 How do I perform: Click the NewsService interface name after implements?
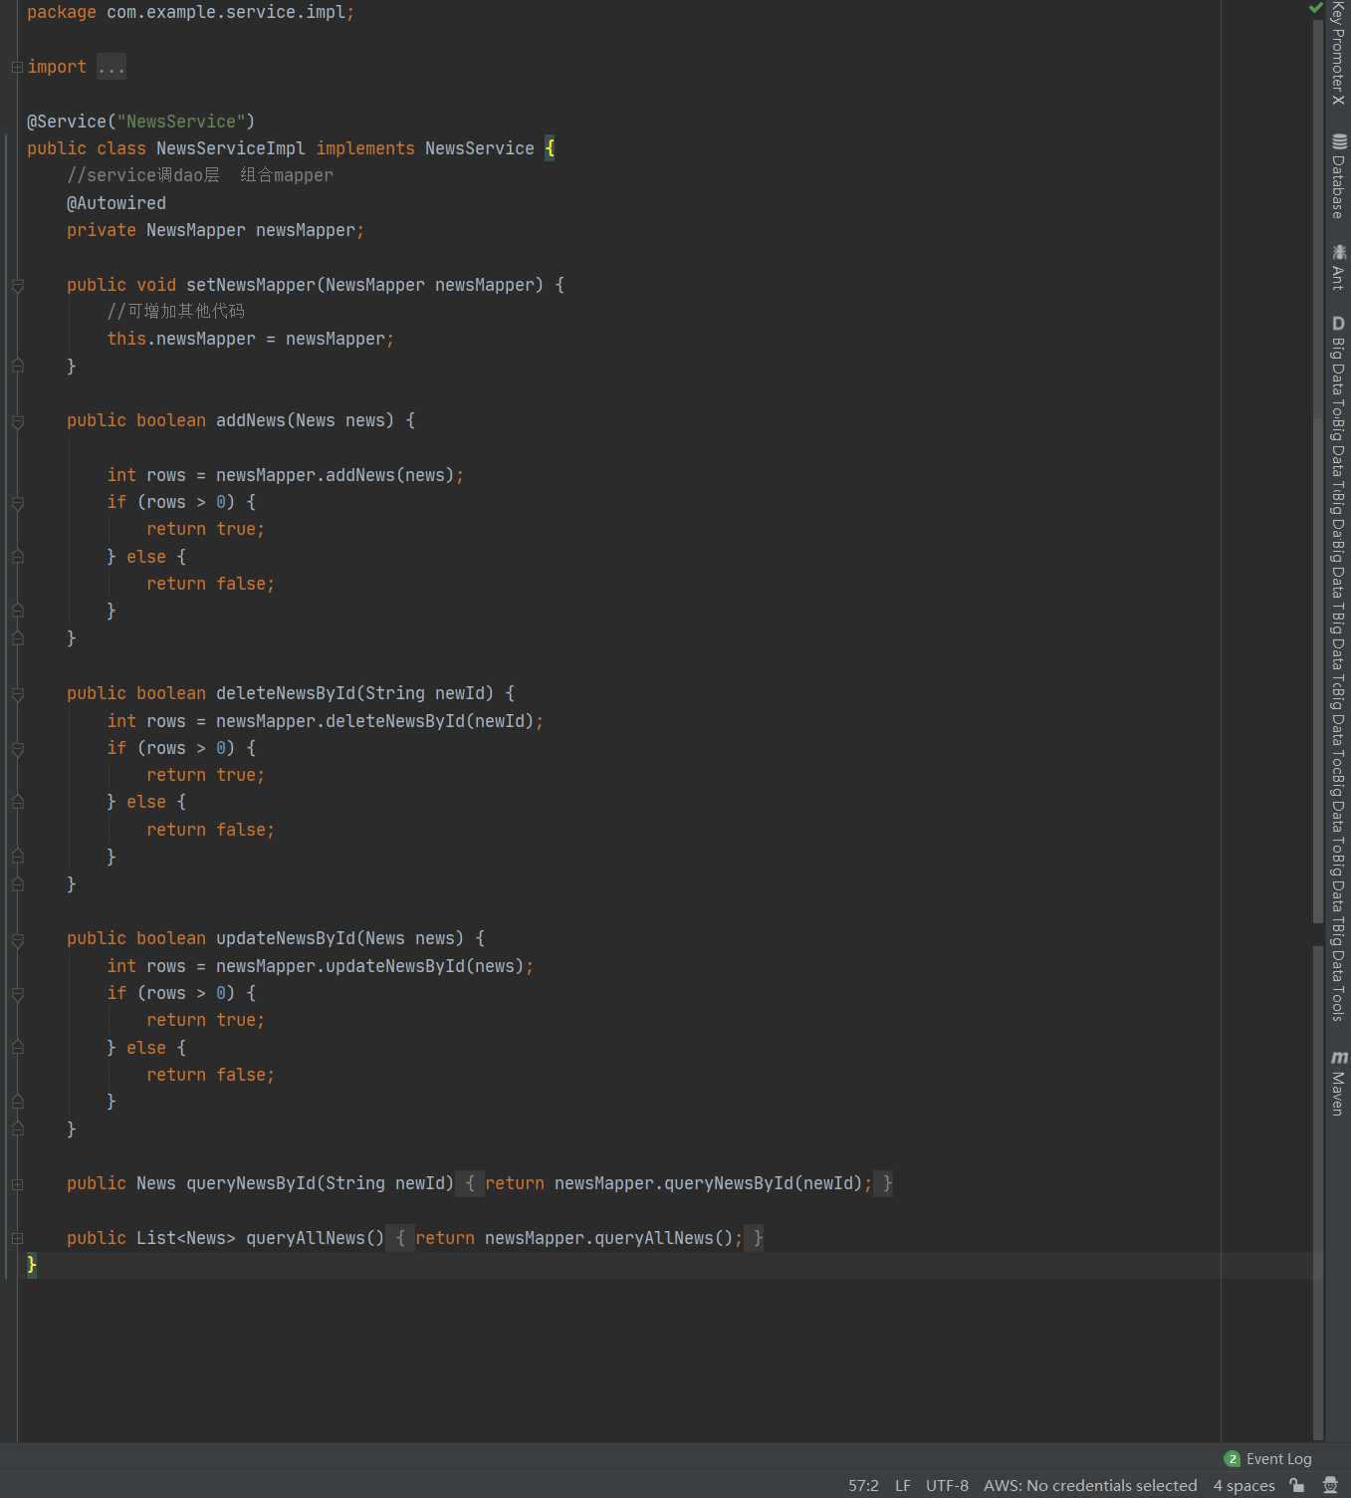coord(480,148)
